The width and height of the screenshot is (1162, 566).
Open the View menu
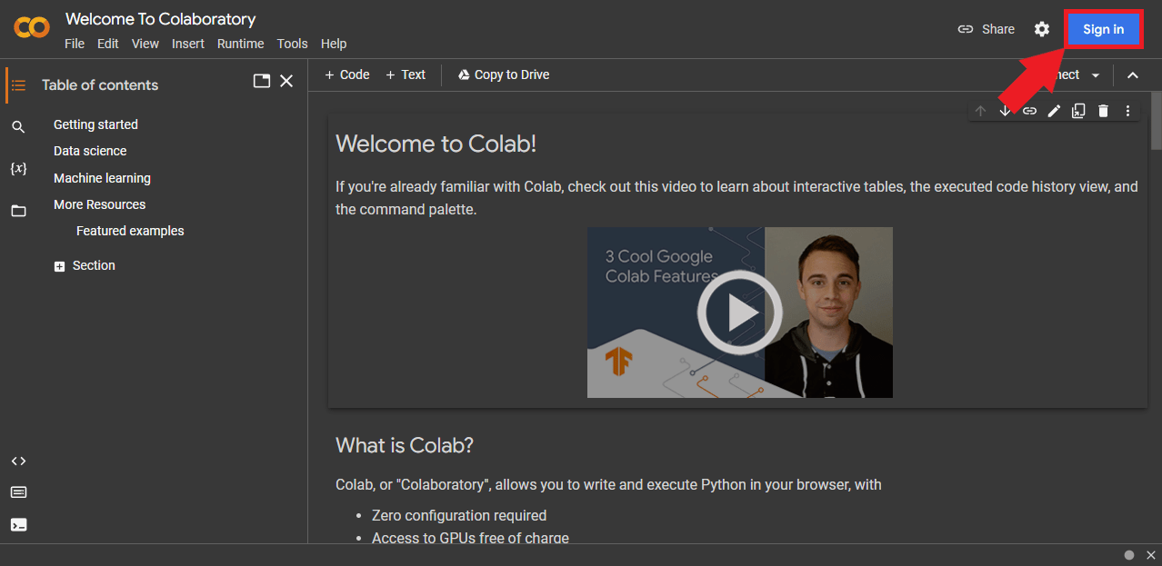tap(145, 44)
